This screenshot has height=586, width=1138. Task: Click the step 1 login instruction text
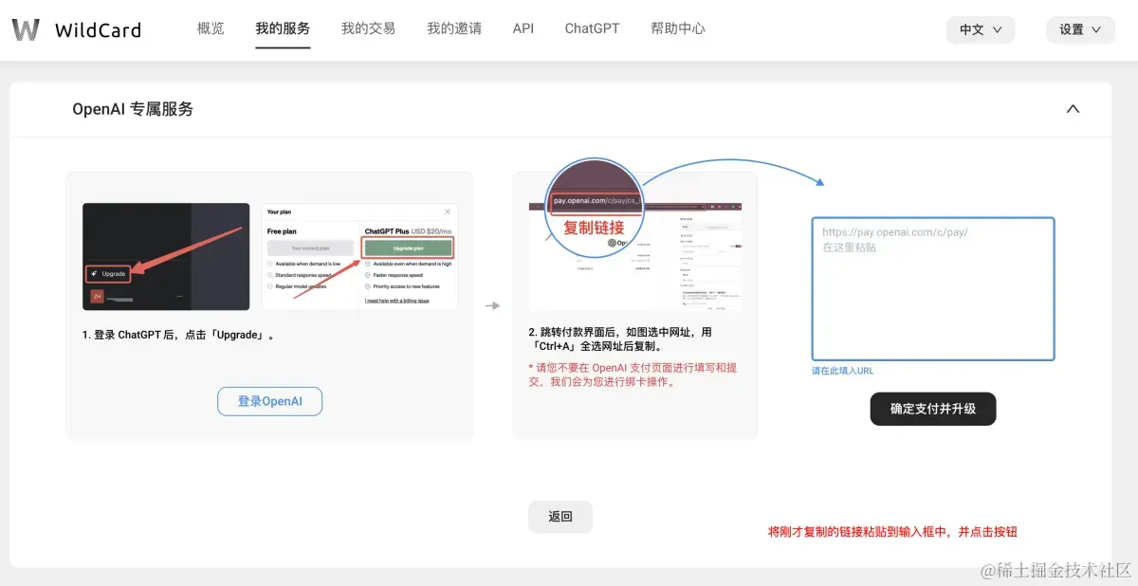point(180,335)
